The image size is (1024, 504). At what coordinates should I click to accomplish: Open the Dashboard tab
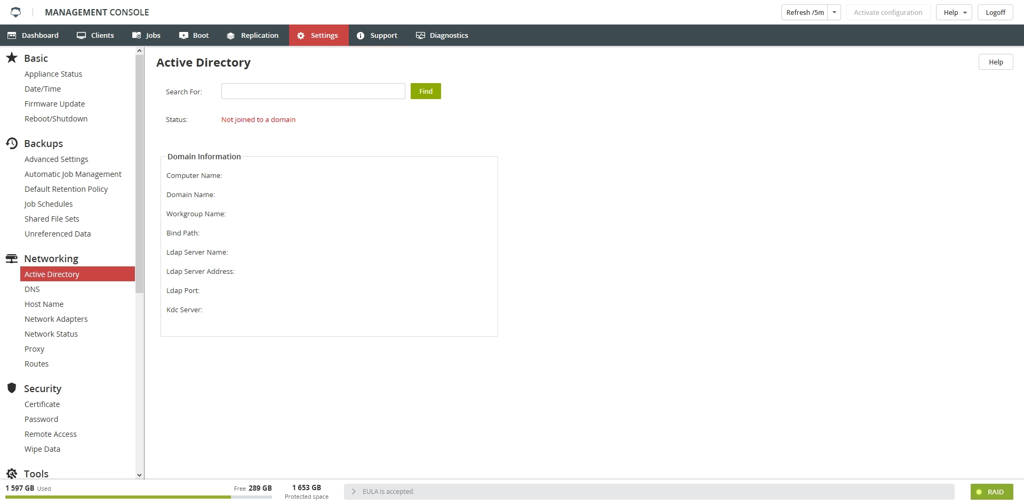[33, 35]
